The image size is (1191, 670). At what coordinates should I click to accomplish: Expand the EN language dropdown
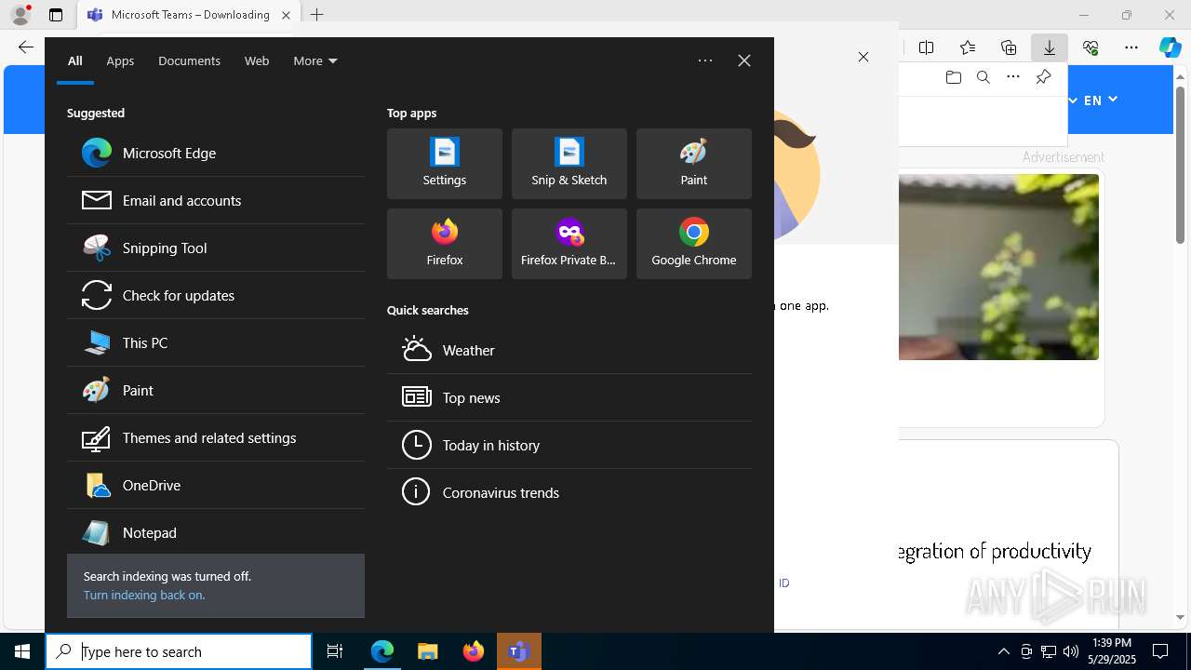coord(1100,100)
